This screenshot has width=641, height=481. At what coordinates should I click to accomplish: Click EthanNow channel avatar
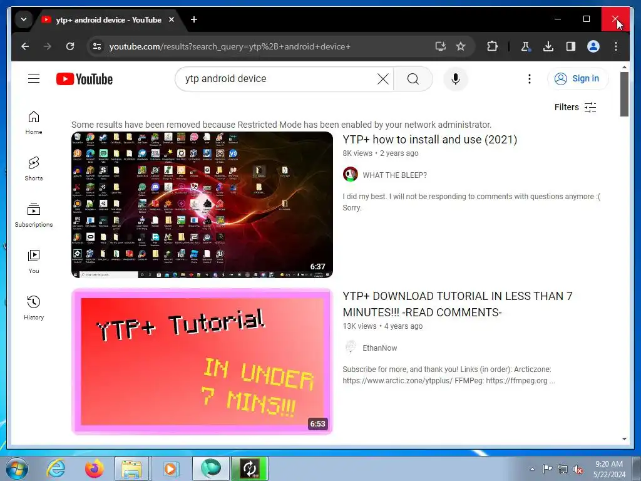click(351, 347)
